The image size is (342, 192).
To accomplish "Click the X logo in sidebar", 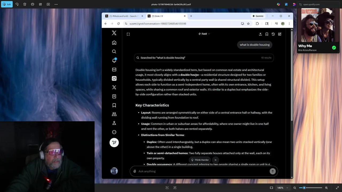I will click(x=114, y=33).
